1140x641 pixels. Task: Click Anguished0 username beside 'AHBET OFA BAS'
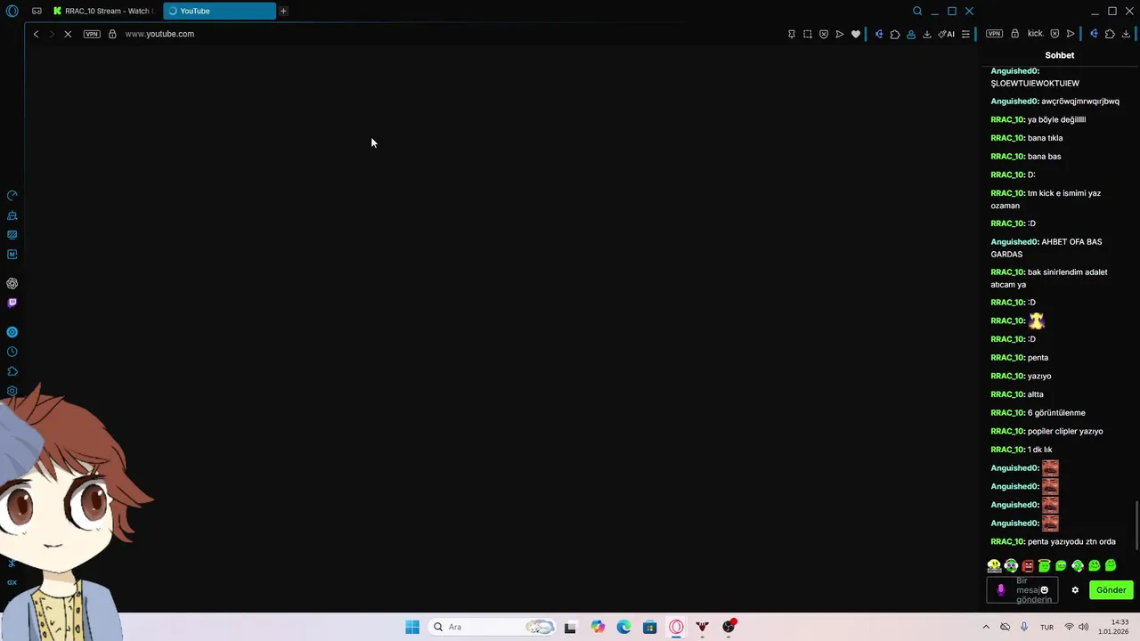1014,242
